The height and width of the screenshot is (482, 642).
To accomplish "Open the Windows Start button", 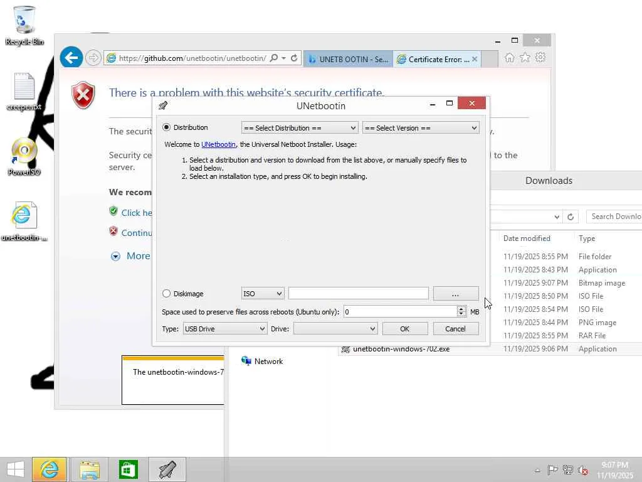I will 16,469.
